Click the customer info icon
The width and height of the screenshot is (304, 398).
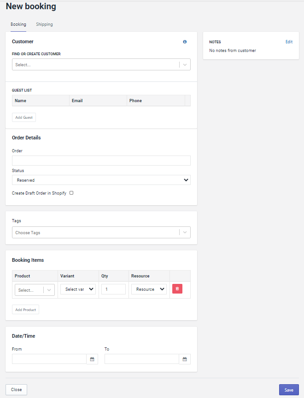click(x=185, y=42)
